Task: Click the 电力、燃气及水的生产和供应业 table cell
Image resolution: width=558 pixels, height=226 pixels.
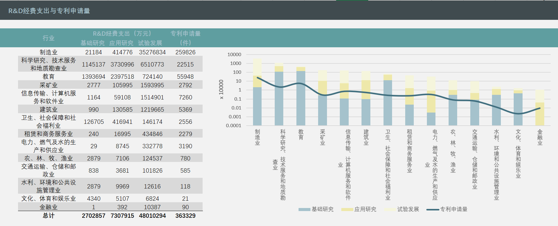Action: coord(49,146)
